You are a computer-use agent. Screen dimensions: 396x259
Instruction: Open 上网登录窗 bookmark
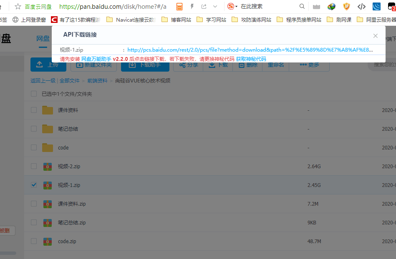(x=29, y=20)
